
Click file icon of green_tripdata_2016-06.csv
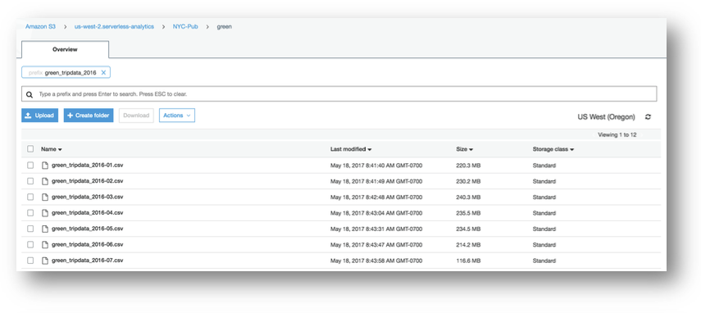(x=45, y=245)
